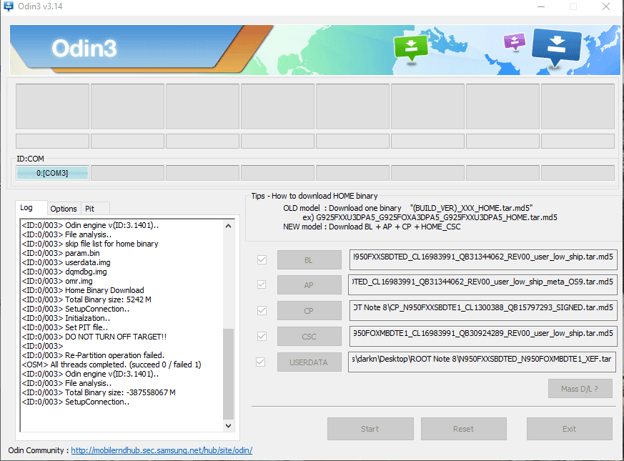
Task: Click 'Home Binary Download' log line
Action: (83, 290)
